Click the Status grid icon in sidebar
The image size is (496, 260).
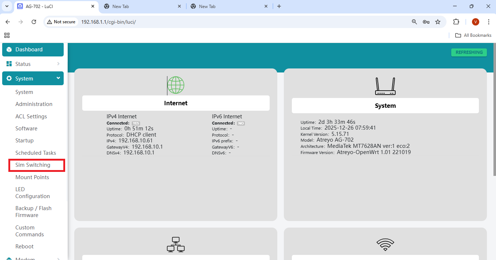pos(9,64)
